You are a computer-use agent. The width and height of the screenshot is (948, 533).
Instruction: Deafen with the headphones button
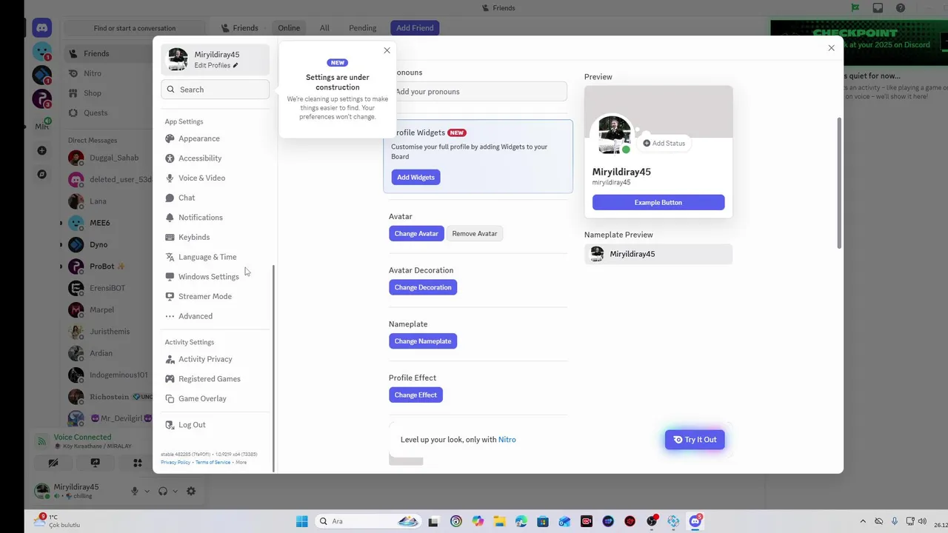tap(163, 491)
